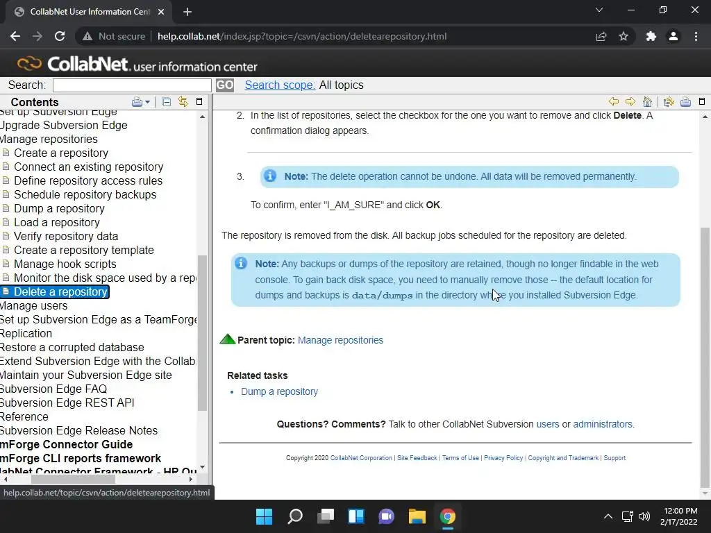This screenshot has height=533, width=711.
Task: Open tab search chevron in Chrome
Action: point(599,10)
